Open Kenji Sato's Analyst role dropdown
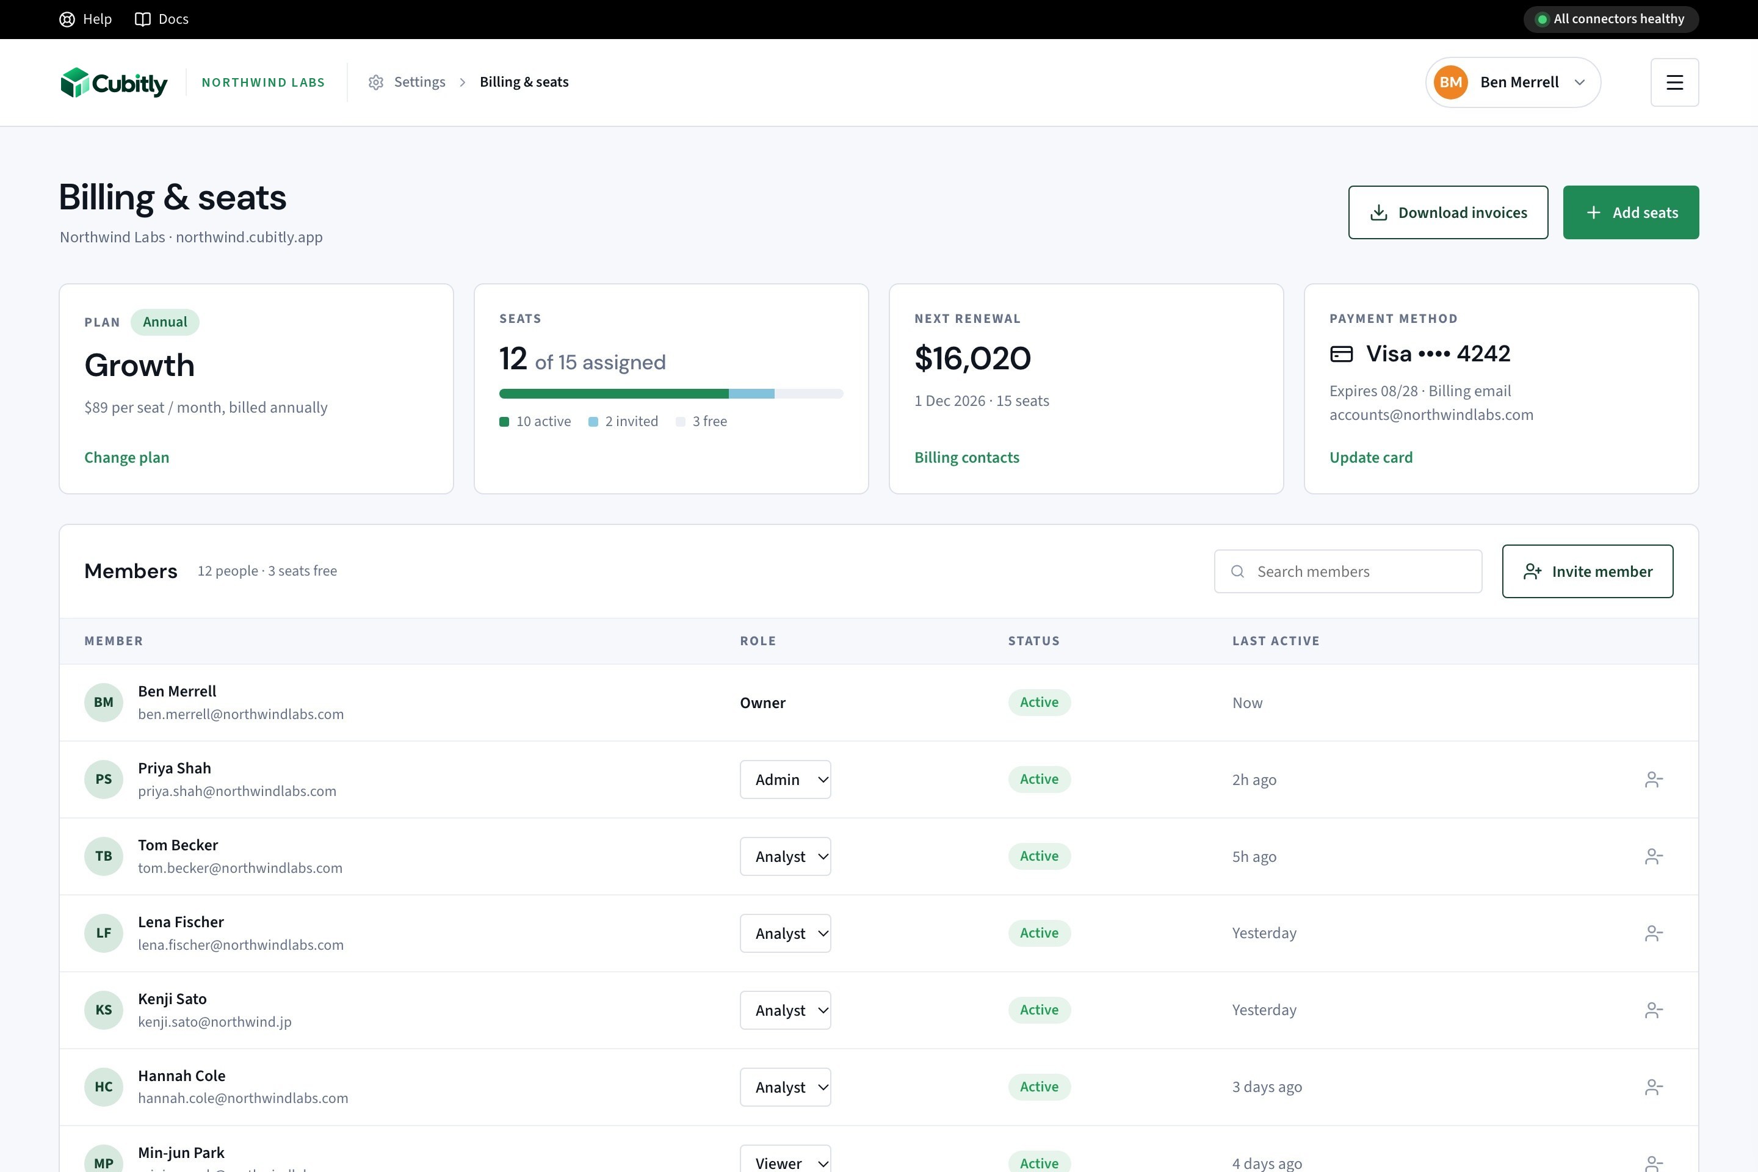Screen dimensions: 1758x1172 [x=786, y=1011]
